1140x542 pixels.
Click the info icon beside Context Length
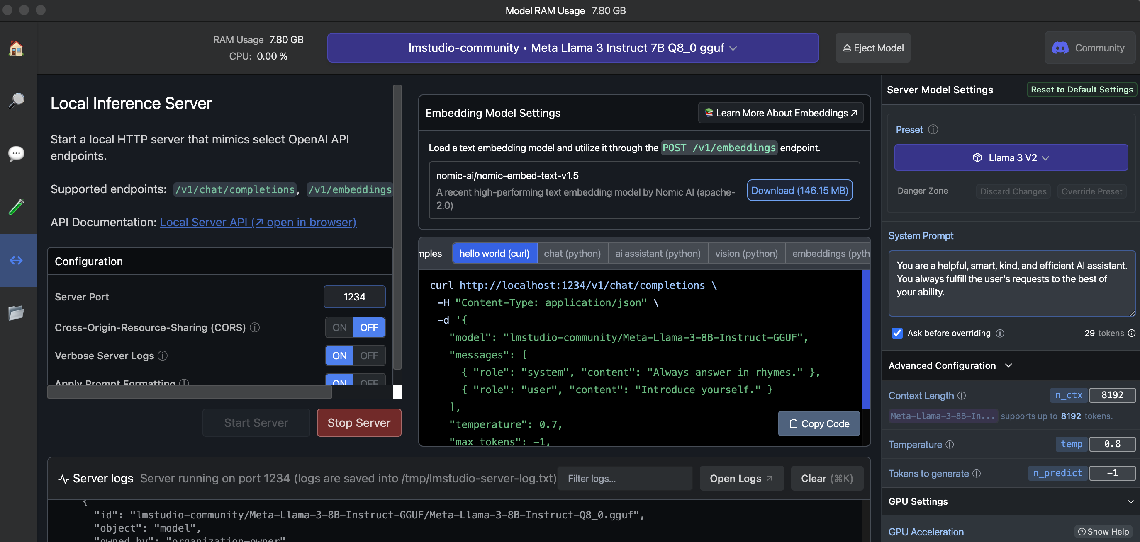coord(962,396)
